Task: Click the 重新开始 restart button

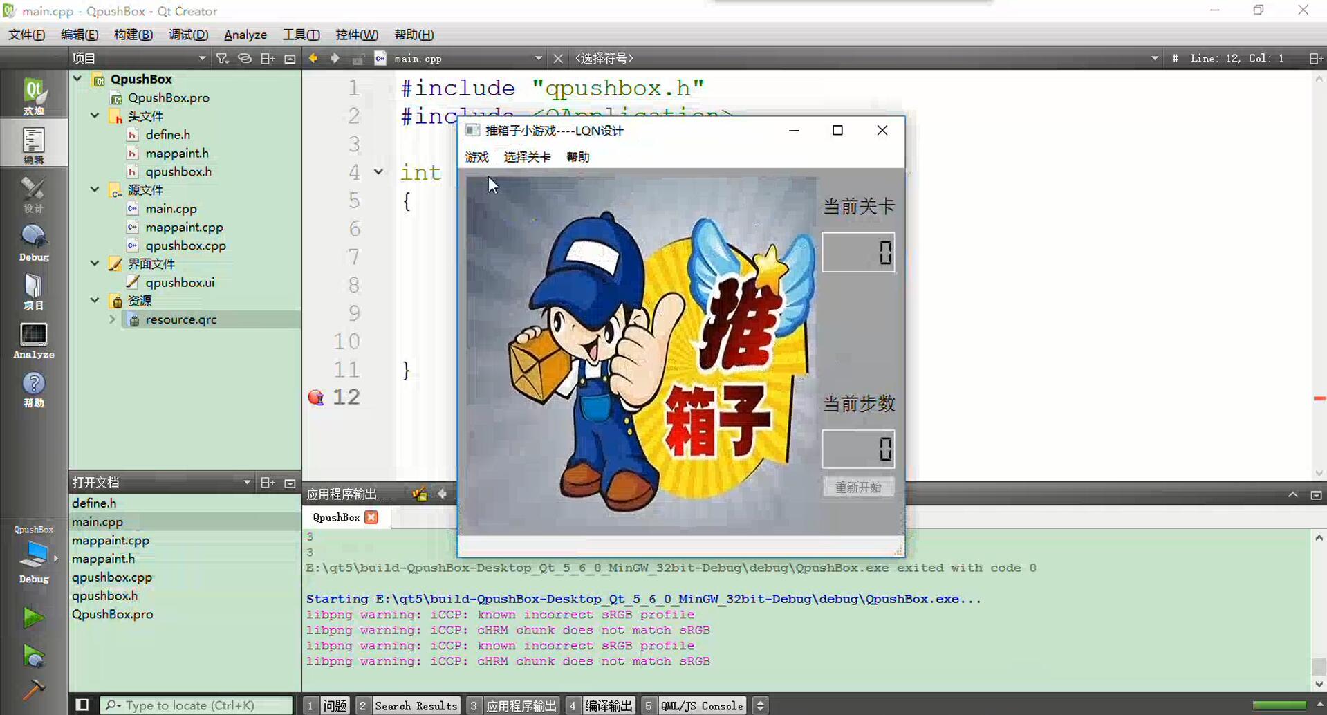Action: [x=858, y=488]
